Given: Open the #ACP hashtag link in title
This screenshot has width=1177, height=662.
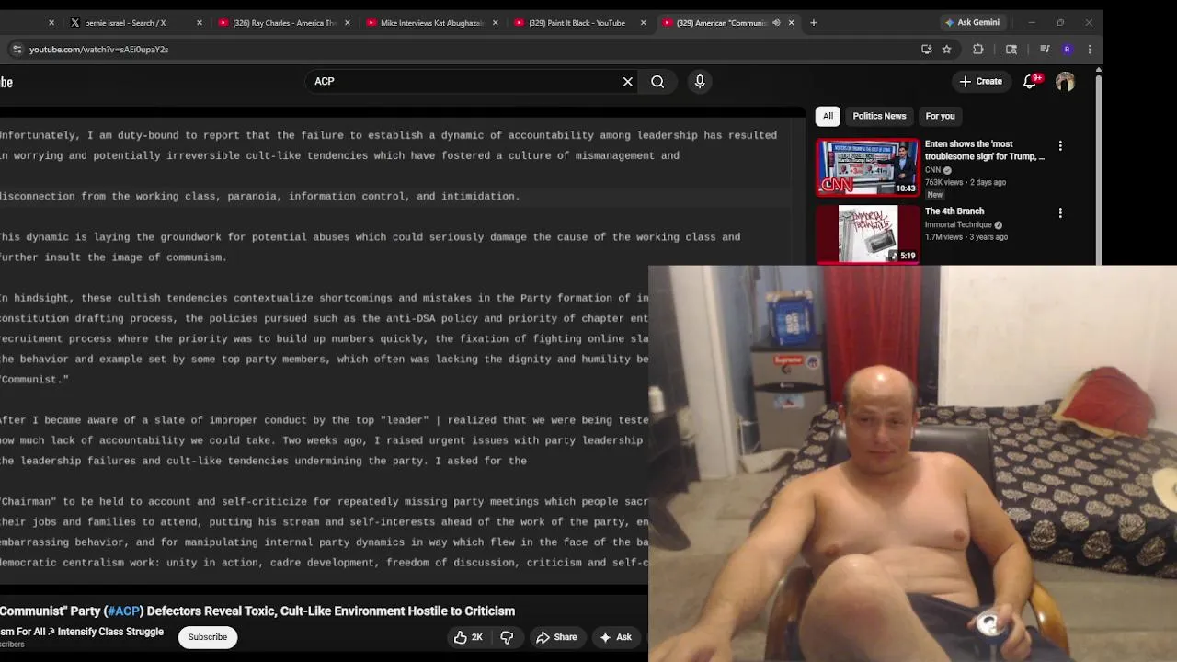Looking at the screenshot, I should pyautogui.click(x=124, y=611).
